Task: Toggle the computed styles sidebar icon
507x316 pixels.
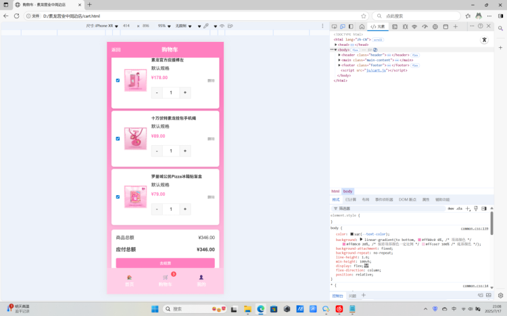Action: 484,209
